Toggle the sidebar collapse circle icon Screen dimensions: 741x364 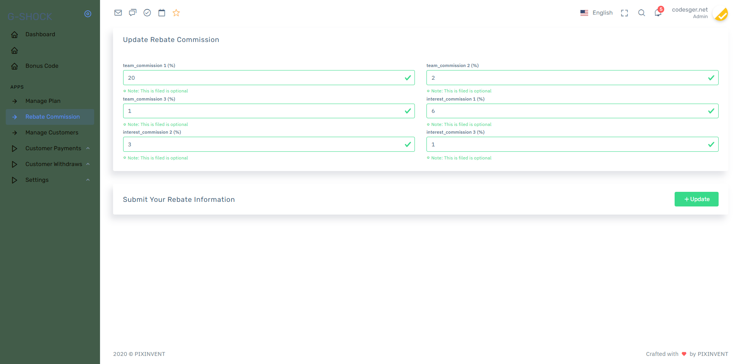[88, 14]
